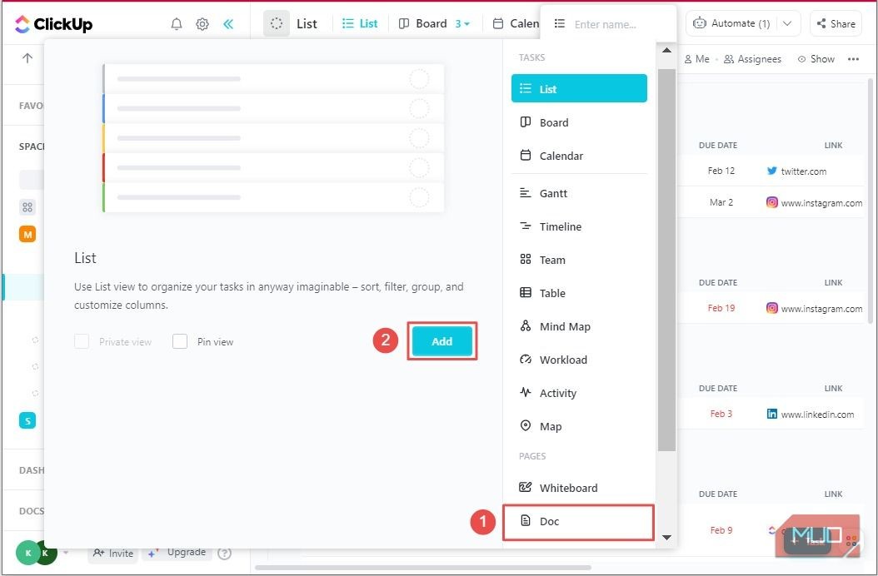Image resolution: width=878 pixels, height=576 pixels.
Task: Click the Feb 12 due date
Action: 721,171
